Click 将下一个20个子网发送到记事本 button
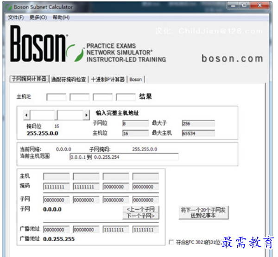The width and height of the screenshot is (278, 257). 203,212
